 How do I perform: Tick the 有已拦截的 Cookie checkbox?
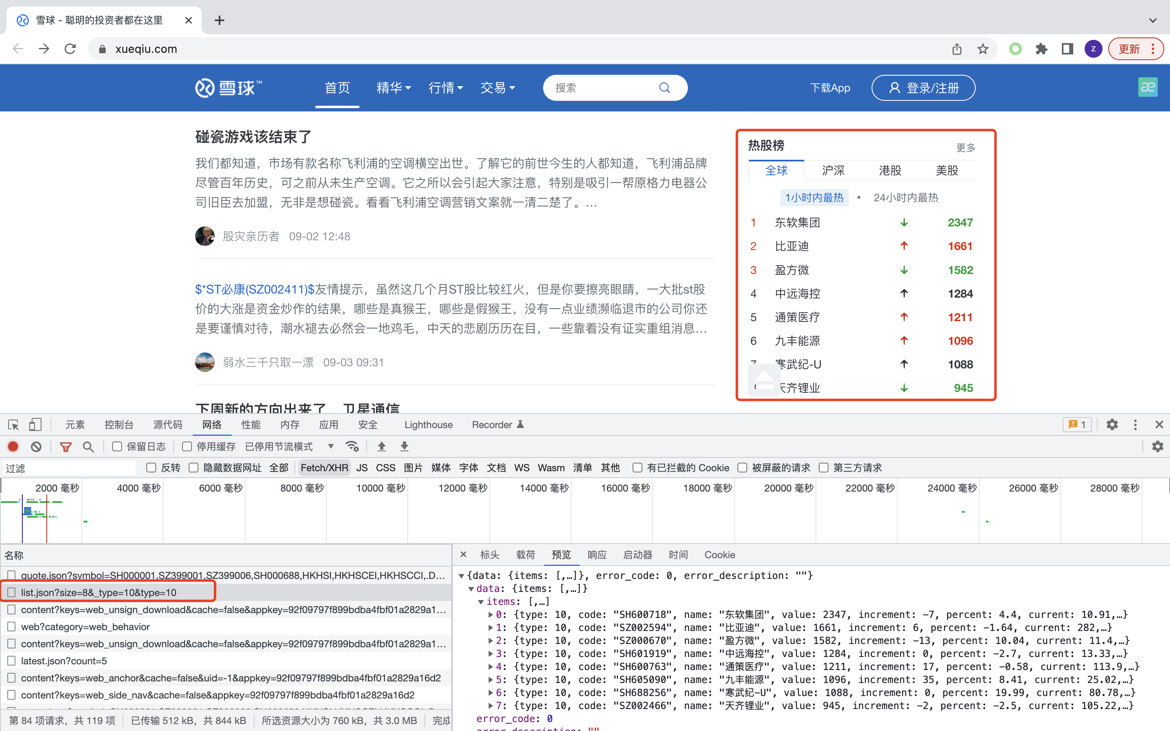[x=637, y=468]
